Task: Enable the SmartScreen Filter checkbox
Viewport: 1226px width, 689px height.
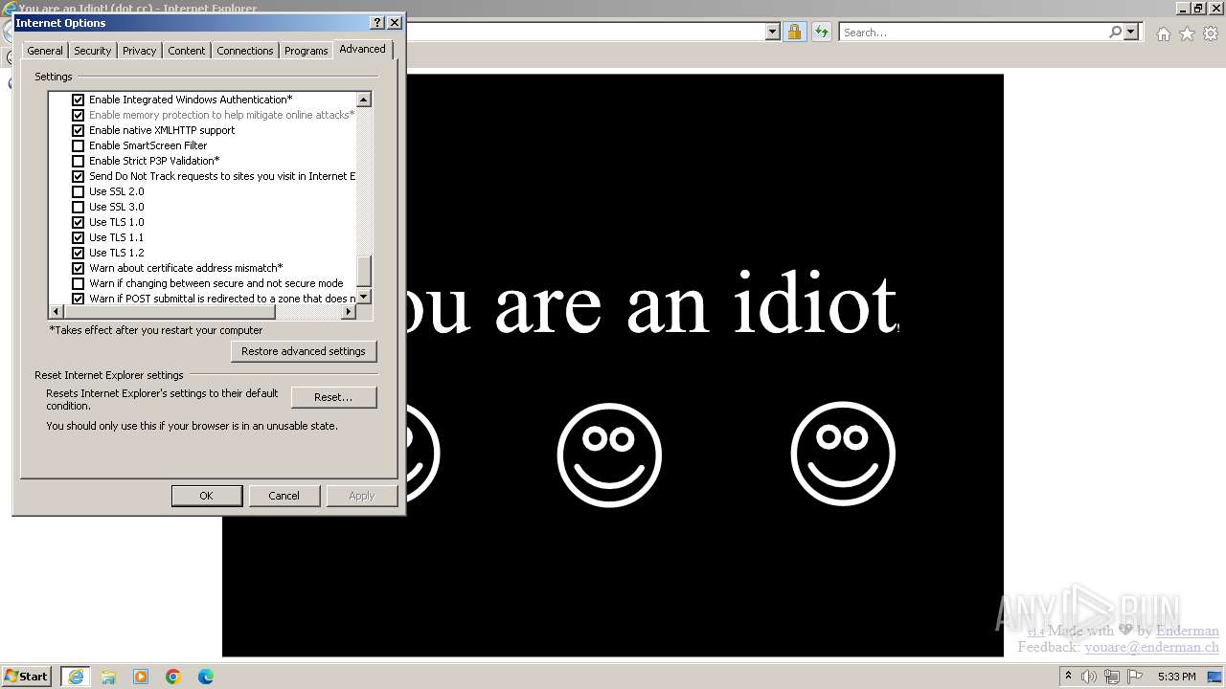Action: [x=79, y=145]
